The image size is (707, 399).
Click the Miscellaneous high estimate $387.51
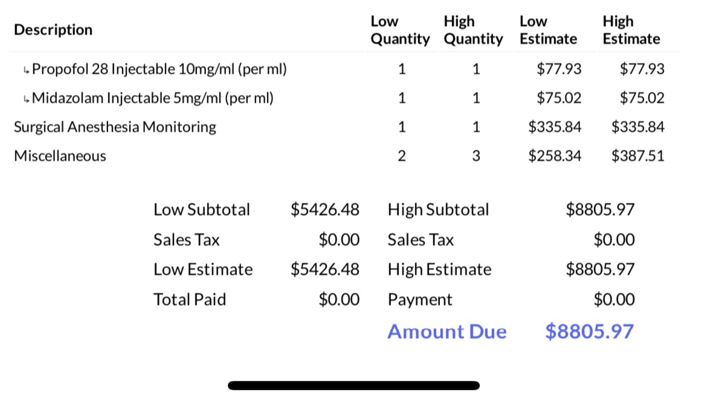click(x=638, y=156)
